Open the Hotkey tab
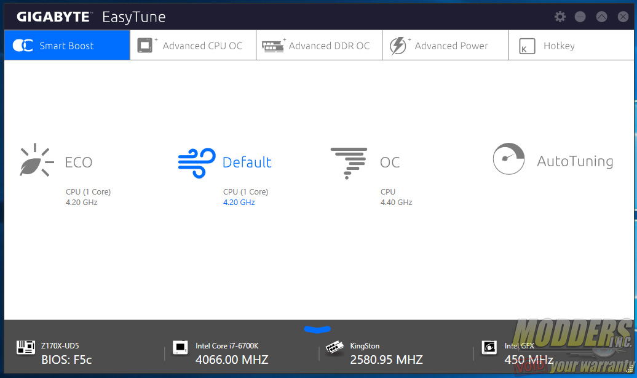Viewport: 637px width, 378px height. coord(571,45)
